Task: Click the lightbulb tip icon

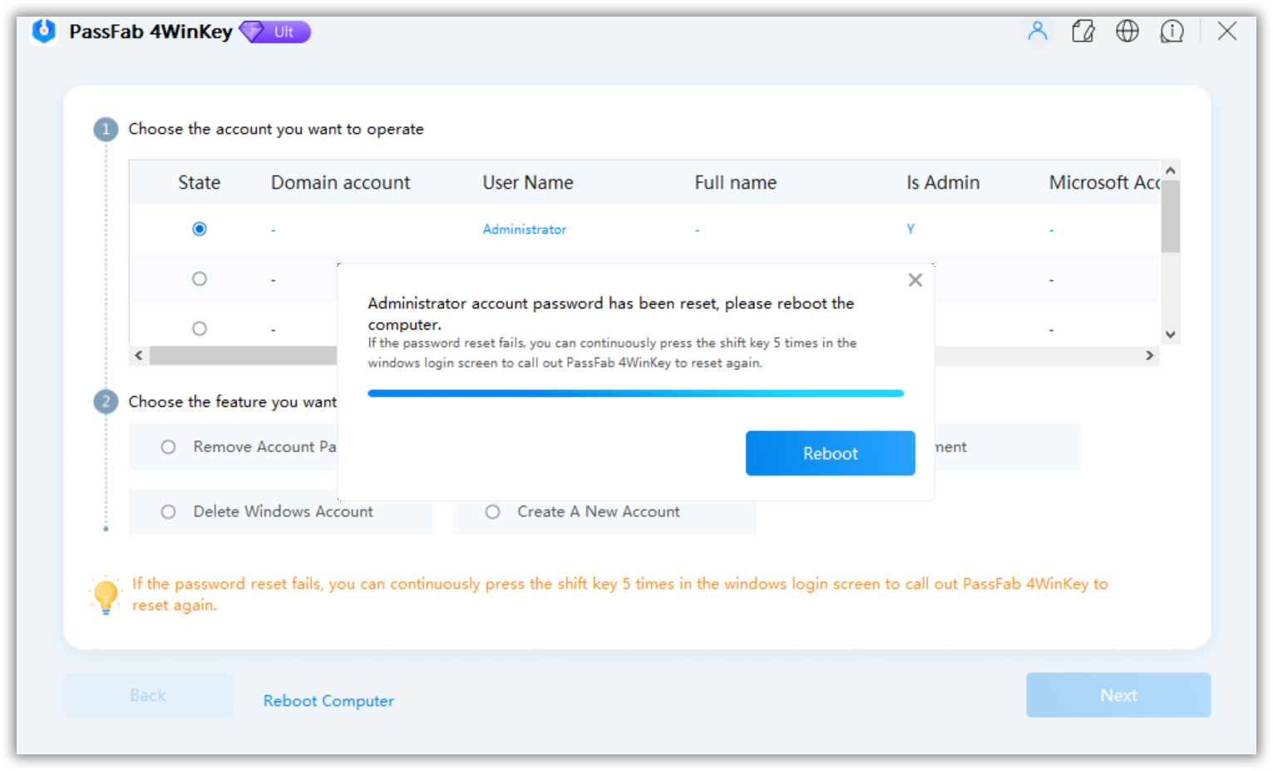Action: pyautogui.click(x=105, y=593)
